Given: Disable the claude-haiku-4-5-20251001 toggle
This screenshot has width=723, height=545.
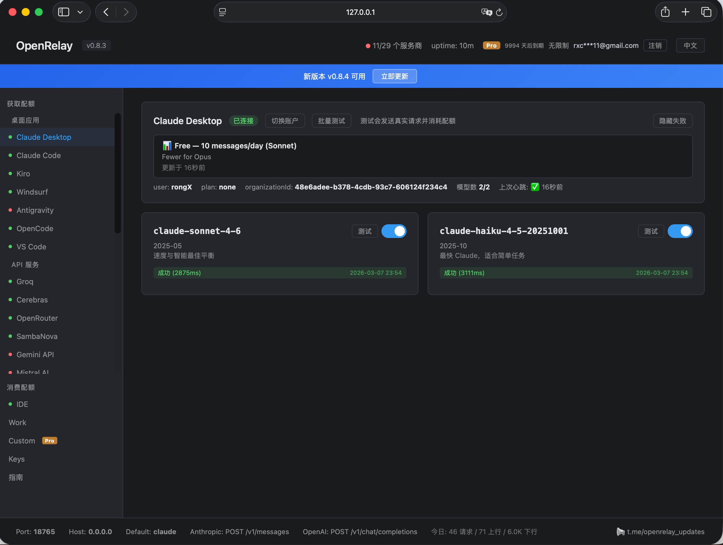Looking at the screenshot, I should 680,231.
